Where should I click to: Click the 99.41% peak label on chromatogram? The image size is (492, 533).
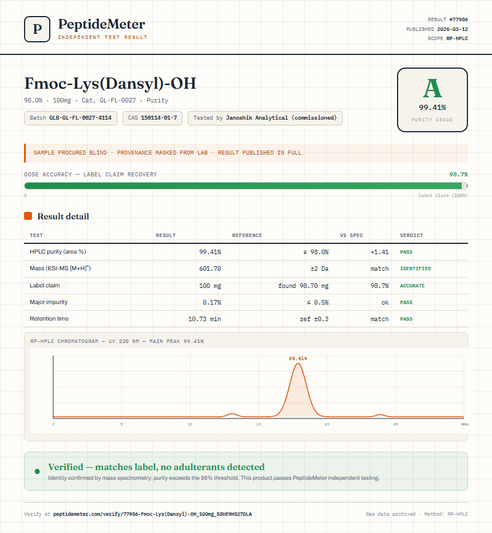point(298,358)
